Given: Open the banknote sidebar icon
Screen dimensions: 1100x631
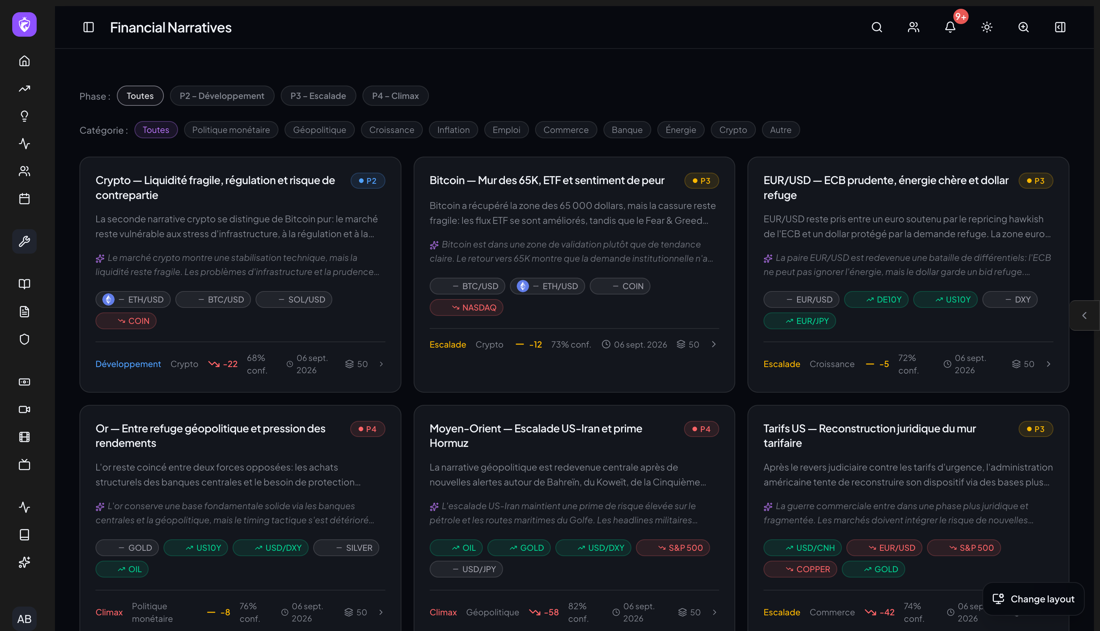Looking at the screenshot, I should point(24,382).
